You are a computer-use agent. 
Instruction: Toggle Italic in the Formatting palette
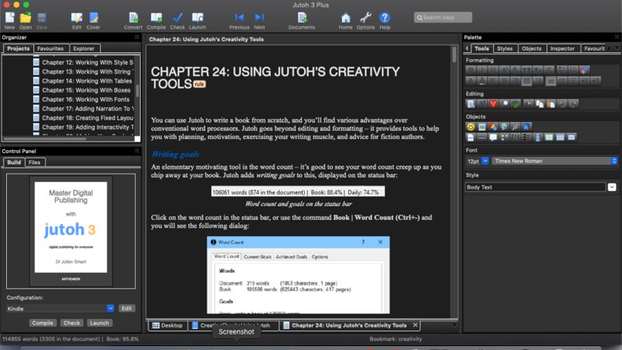(482, 70)
